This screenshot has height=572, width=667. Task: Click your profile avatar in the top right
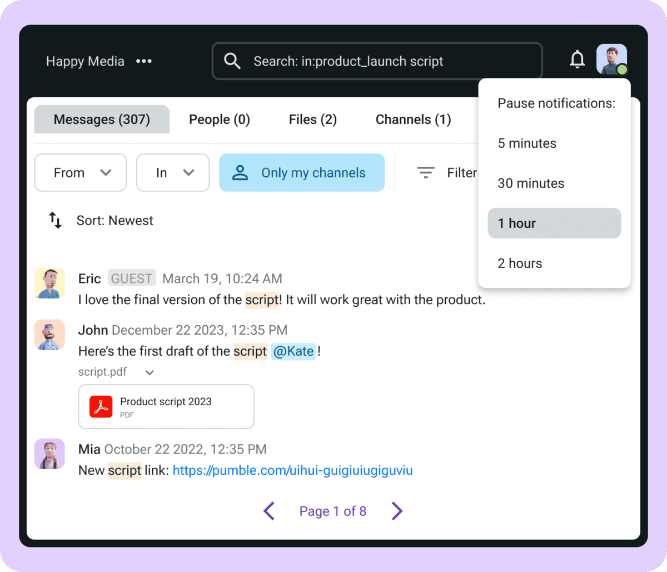click(611, 59)
